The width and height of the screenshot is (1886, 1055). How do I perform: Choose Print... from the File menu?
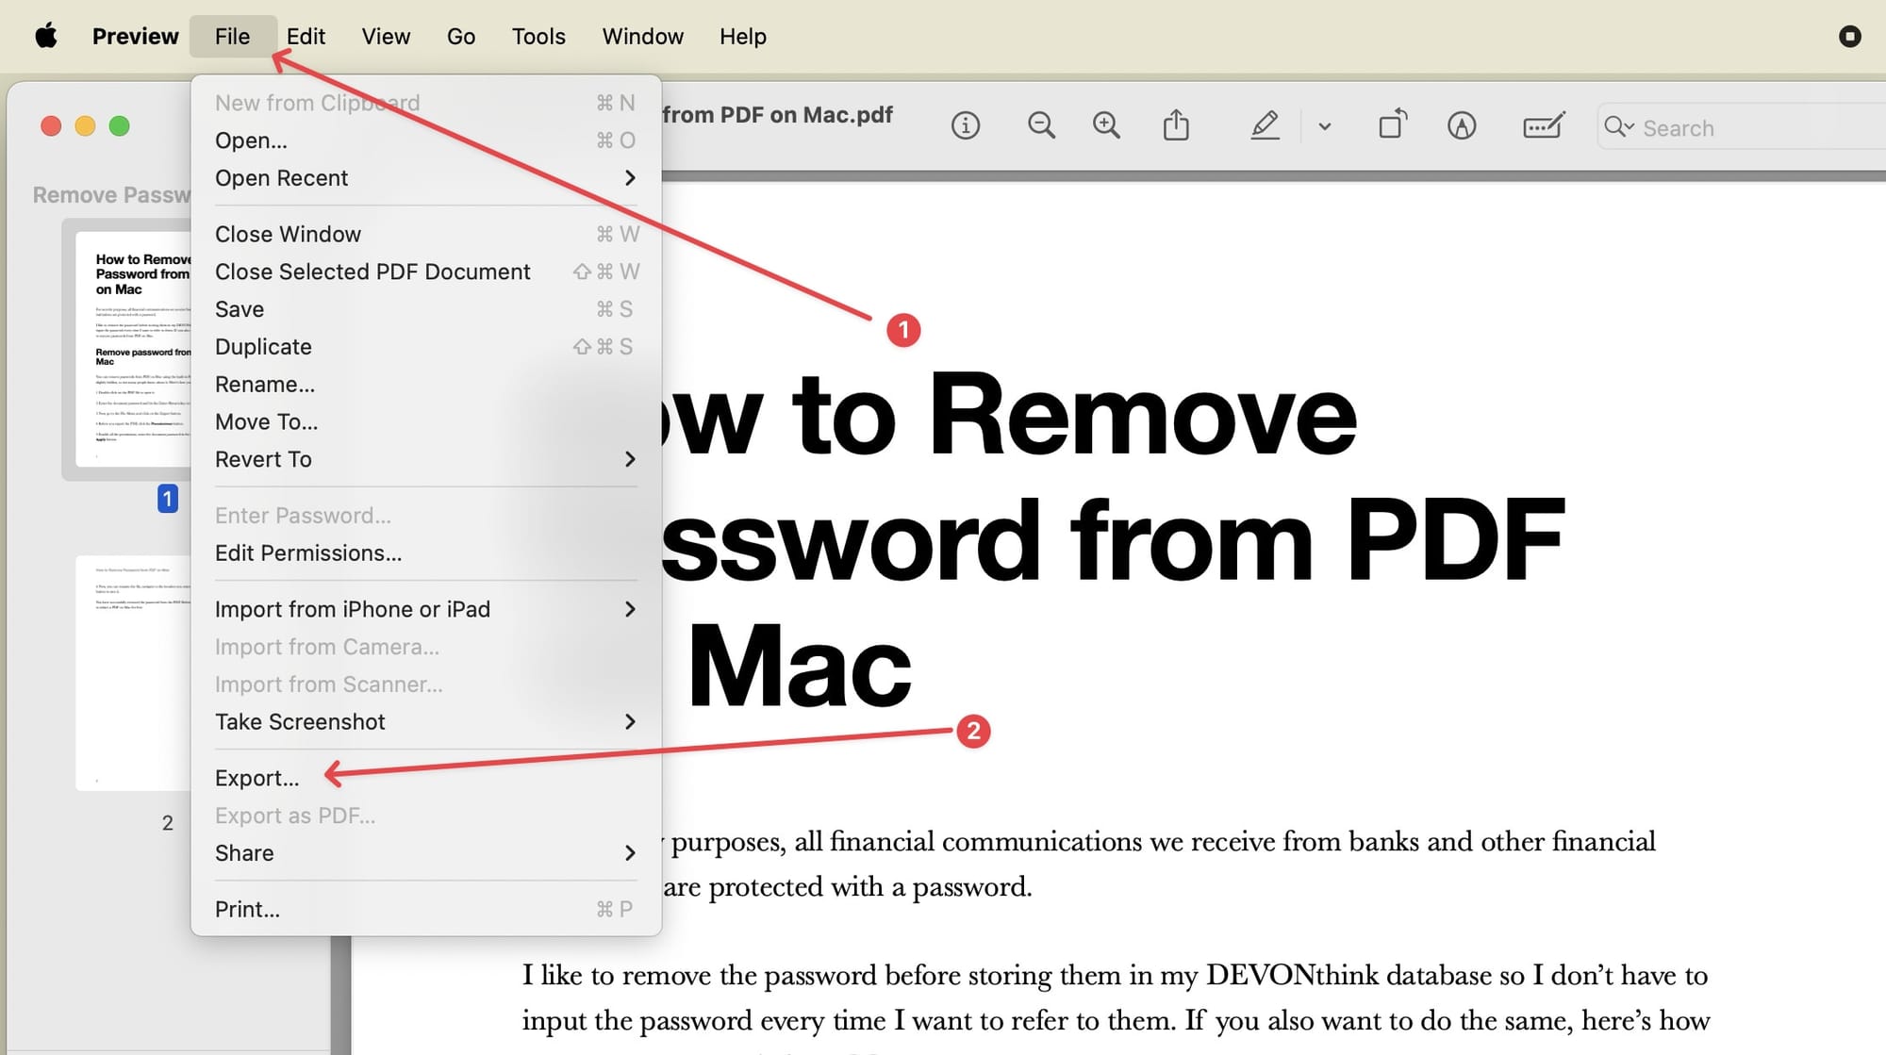click(x=425, y=909)
